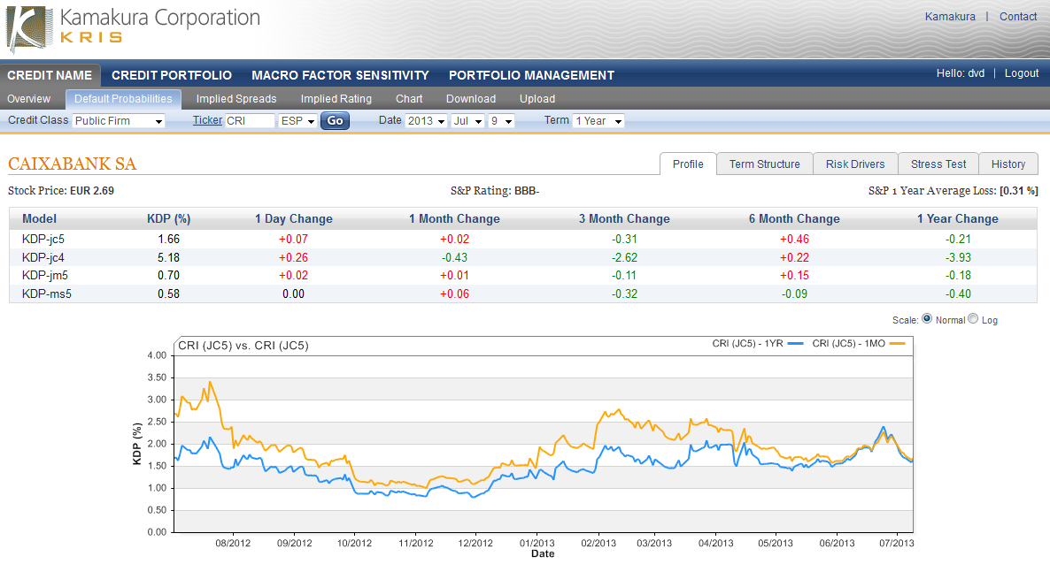Click the Go button
1050x564 pixels.
pyautogui.click(x=335, y=120)
